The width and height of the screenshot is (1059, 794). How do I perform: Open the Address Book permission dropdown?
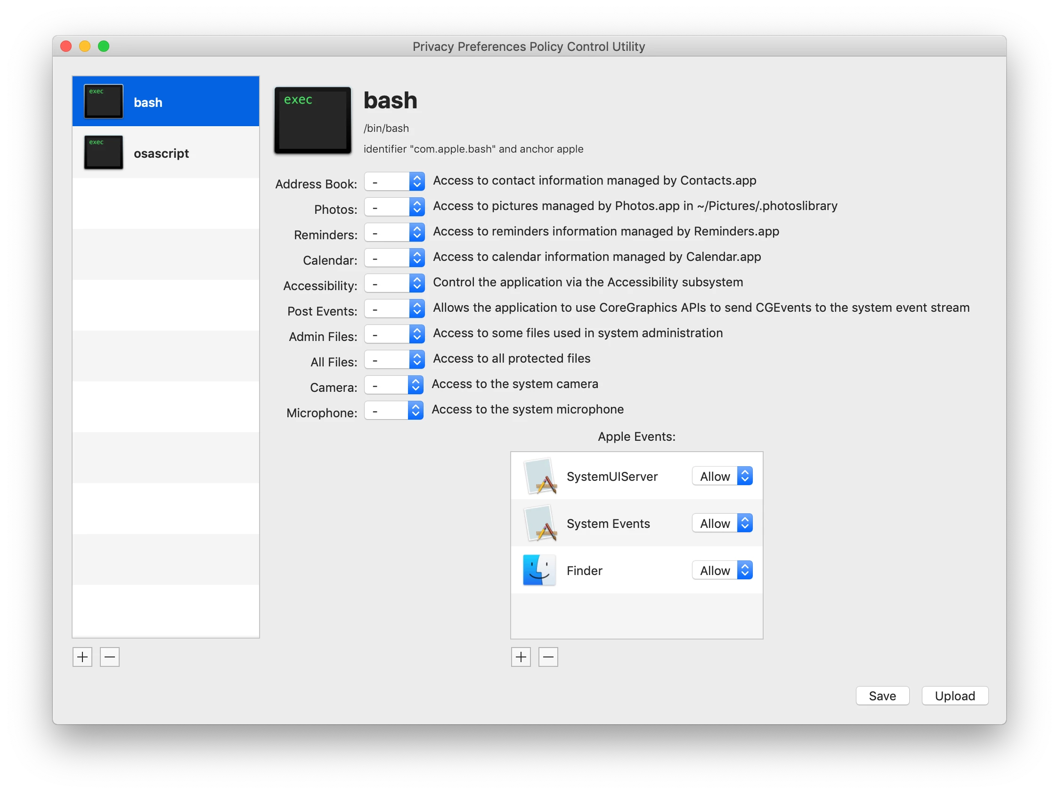click(394, 181)
